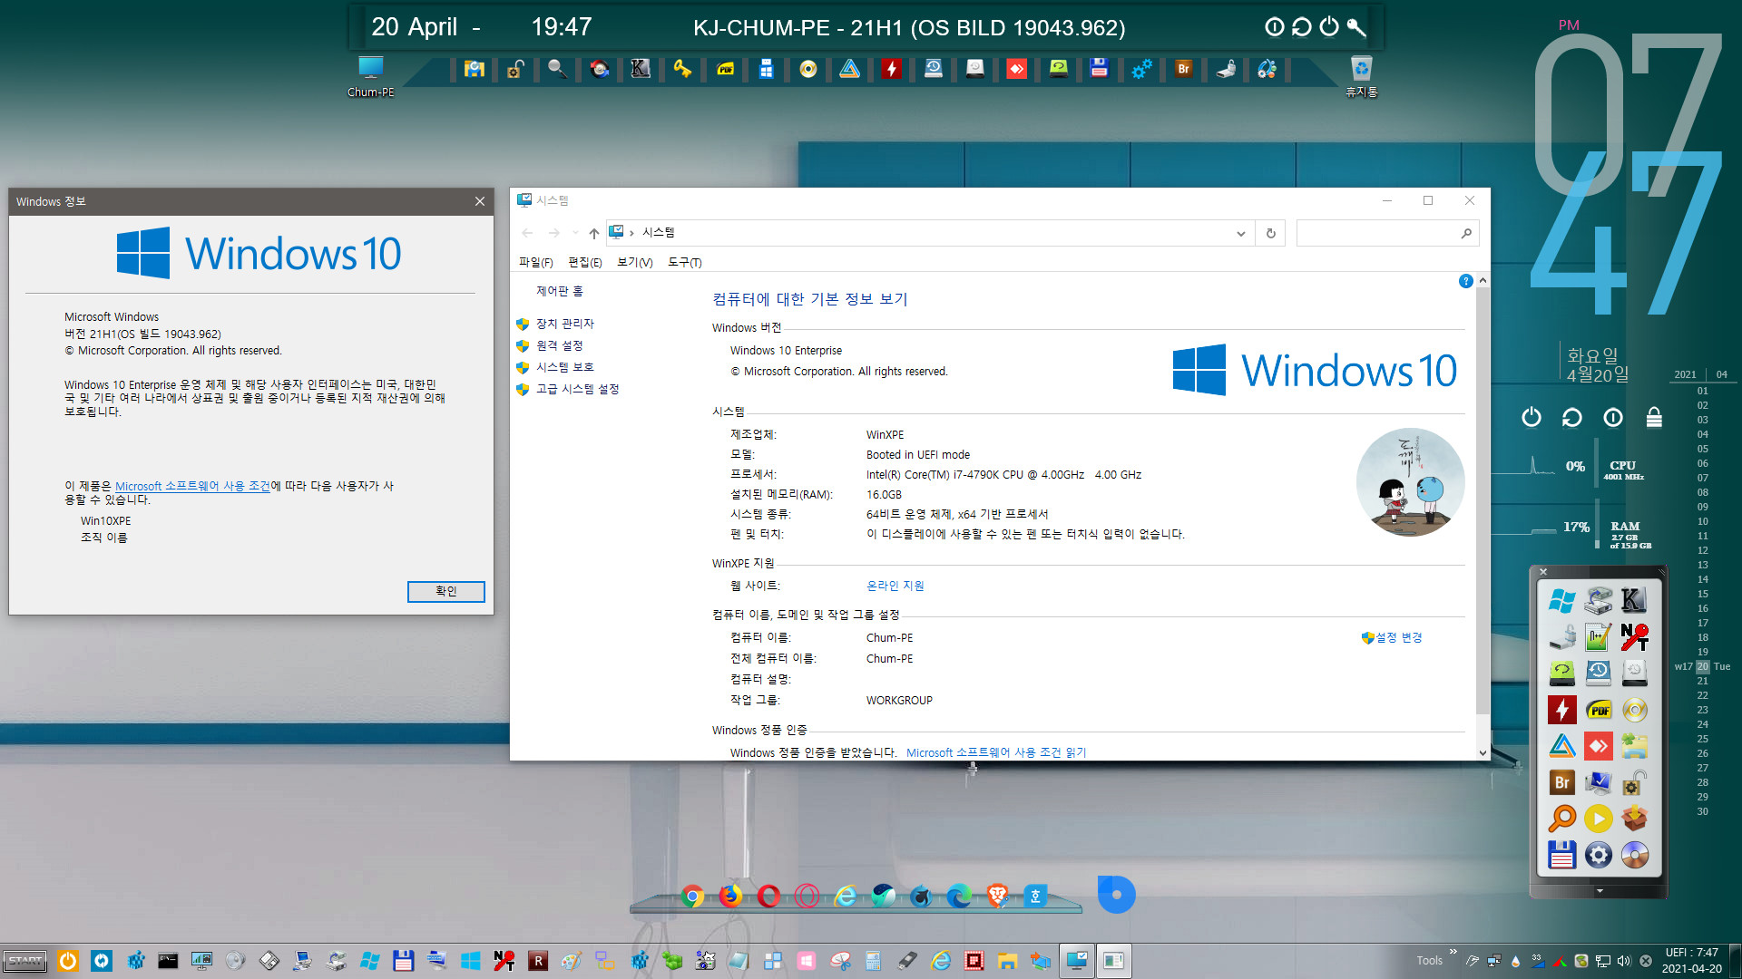This screenshot has height=979, width=1742.
Task: Expand side launcher with the bottom arrow
Action: [1599, 891]
